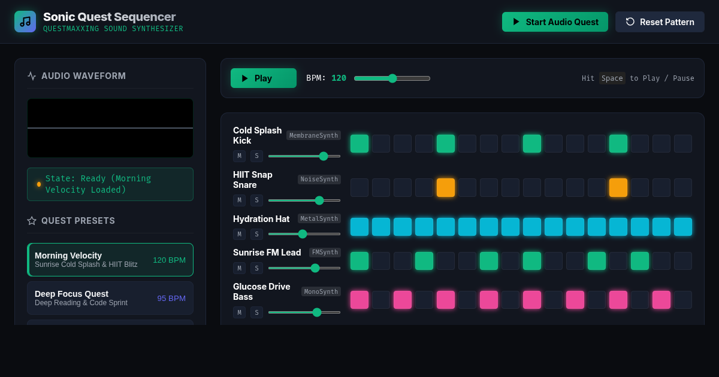Hit the green Play button
This screenshot has width=719, height=377.
pyautogui.click(x=264, y=78)
